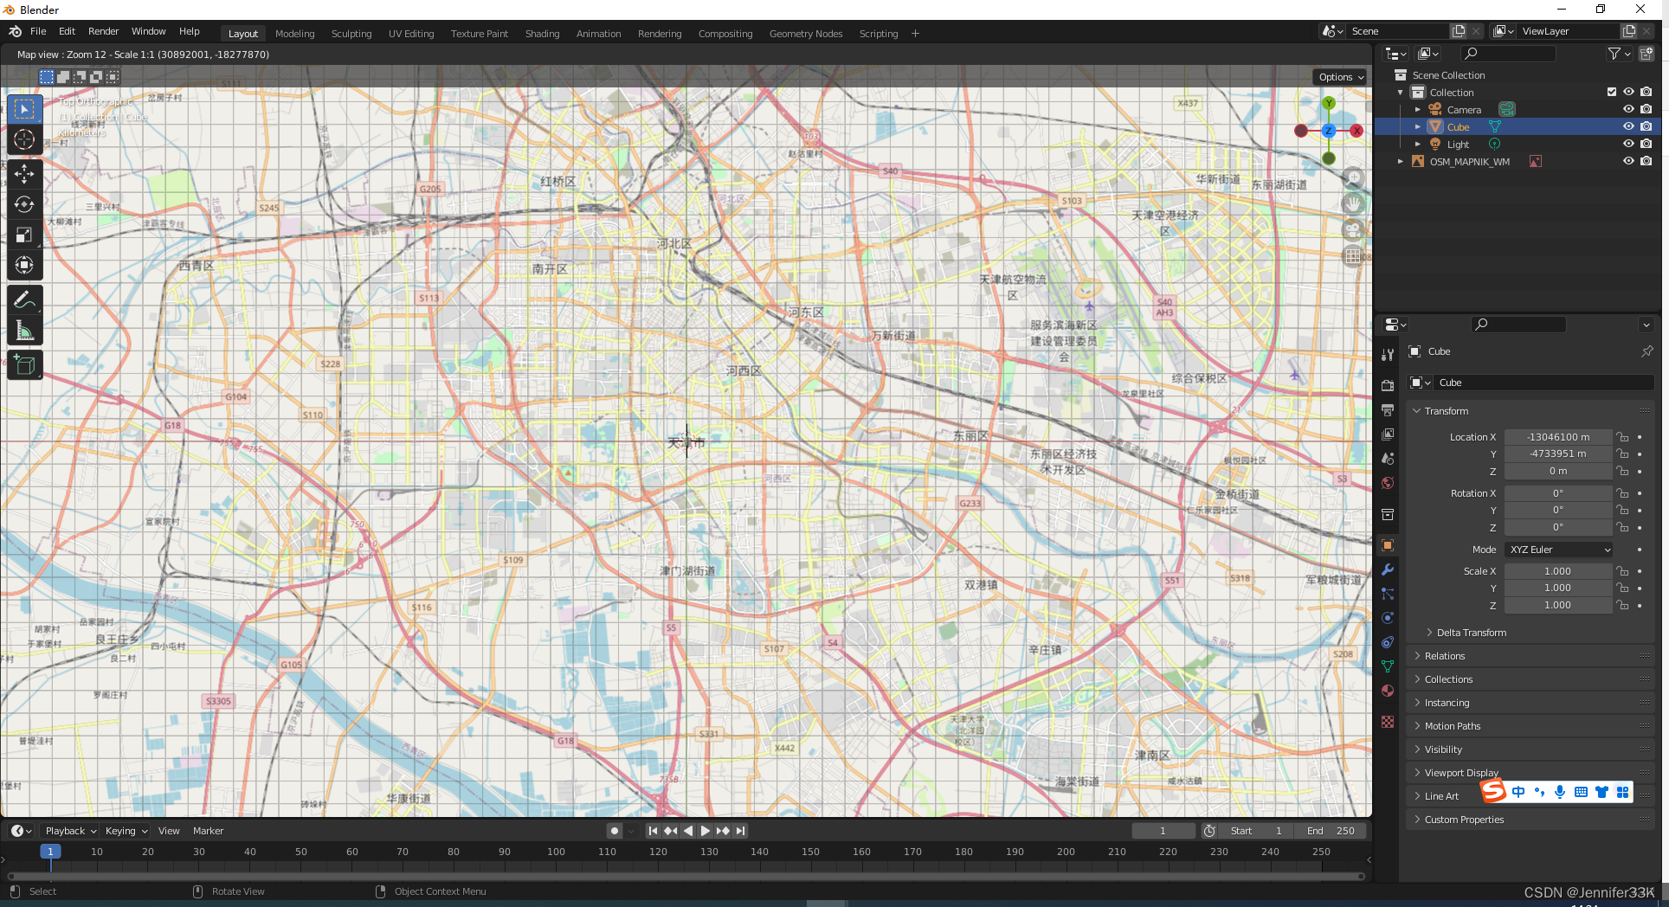Expand the Motion Paths panel
Image resolution: width=1669 pixels, height=907 pixels.
point(1452,726)
